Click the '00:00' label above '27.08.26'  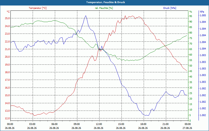187,124
